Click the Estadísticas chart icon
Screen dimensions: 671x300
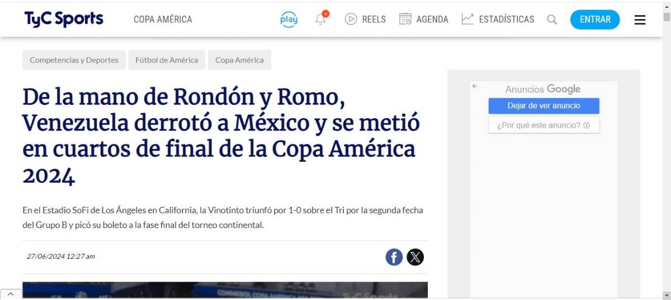tap(467, 19)
